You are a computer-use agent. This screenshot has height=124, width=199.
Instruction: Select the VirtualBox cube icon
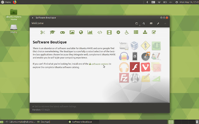point(134,45)
